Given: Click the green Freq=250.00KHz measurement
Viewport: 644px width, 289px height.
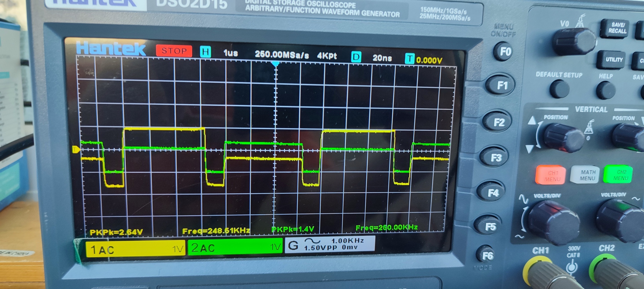Looking at the screenshot, I should 386,228.
